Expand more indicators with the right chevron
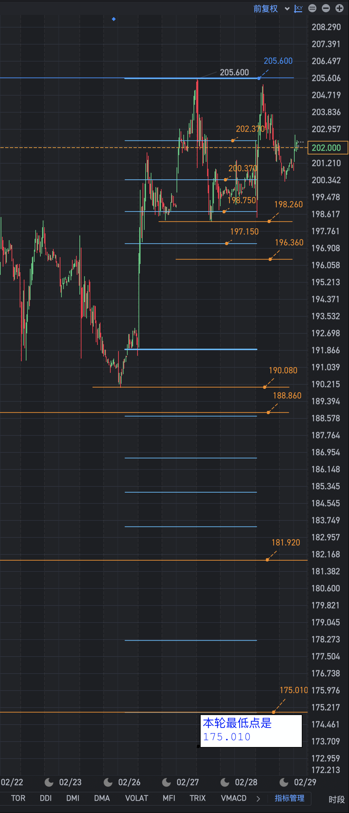 pos(258,798)
